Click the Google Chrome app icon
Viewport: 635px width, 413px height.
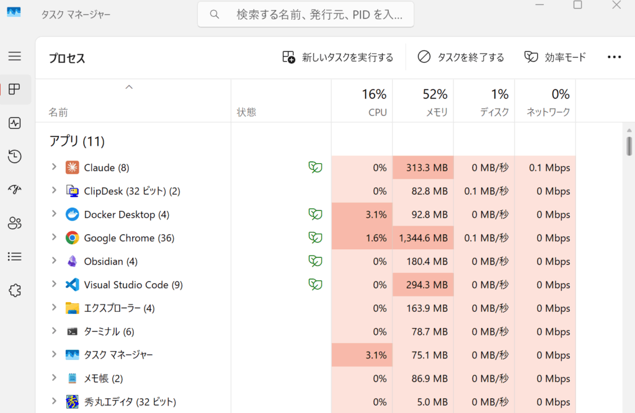coord(73,238)
